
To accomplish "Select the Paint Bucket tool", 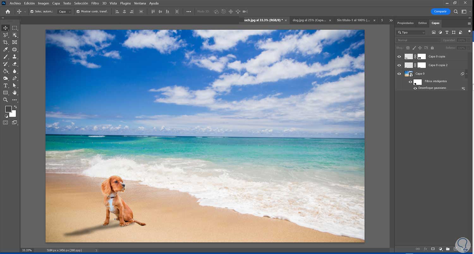I will coord(5,71).
